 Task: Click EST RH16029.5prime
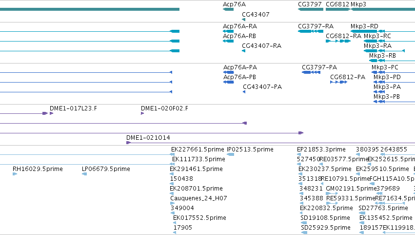38,169
